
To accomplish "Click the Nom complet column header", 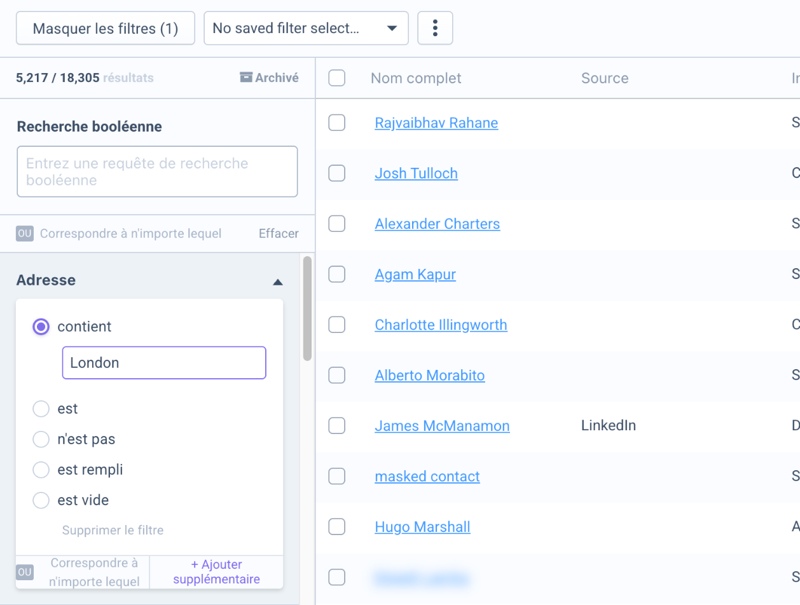I will pos(416,78).
